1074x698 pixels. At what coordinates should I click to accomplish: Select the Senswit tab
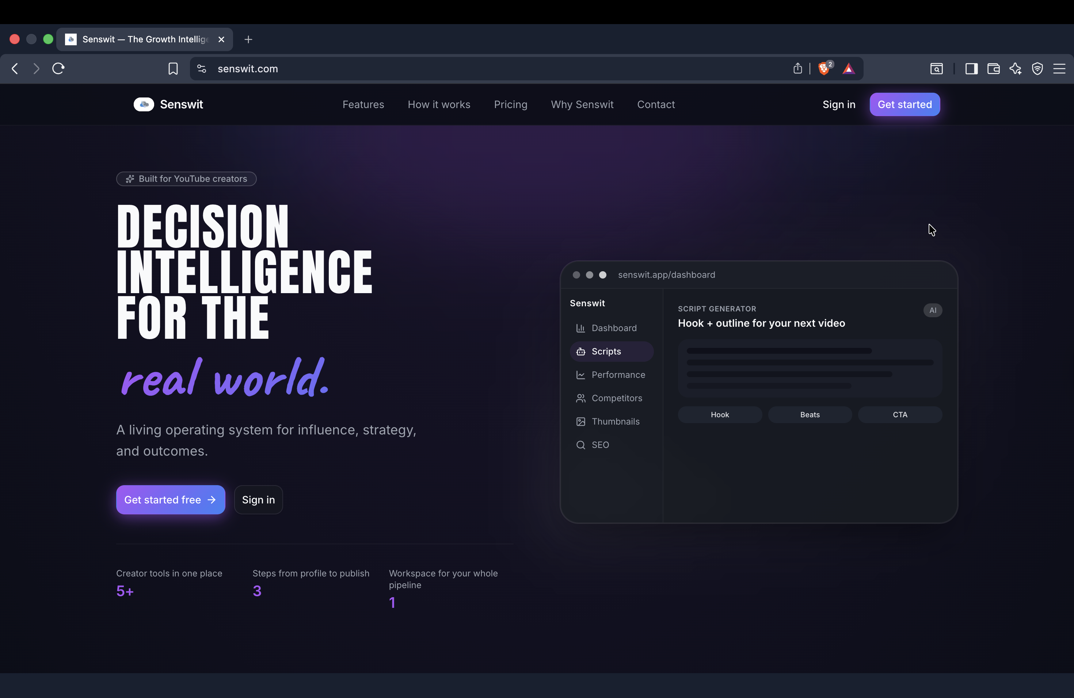(x=144, y=39)
